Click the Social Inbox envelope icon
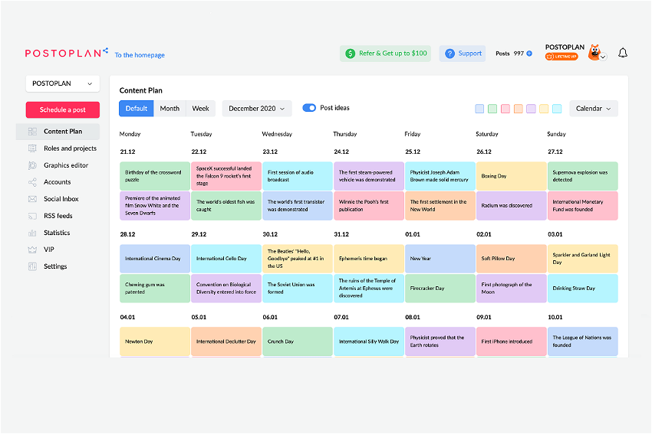The width and height of the screenshot is (652, 434). pos(32,199)
